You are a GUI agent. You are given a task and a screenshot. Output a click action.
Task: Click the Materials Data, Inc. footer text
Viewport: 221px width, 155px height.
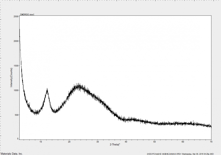click(12, 154)
